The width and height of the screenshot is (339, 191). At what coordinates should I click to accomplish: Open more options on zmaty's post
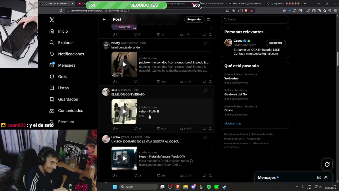click(210, 43)
